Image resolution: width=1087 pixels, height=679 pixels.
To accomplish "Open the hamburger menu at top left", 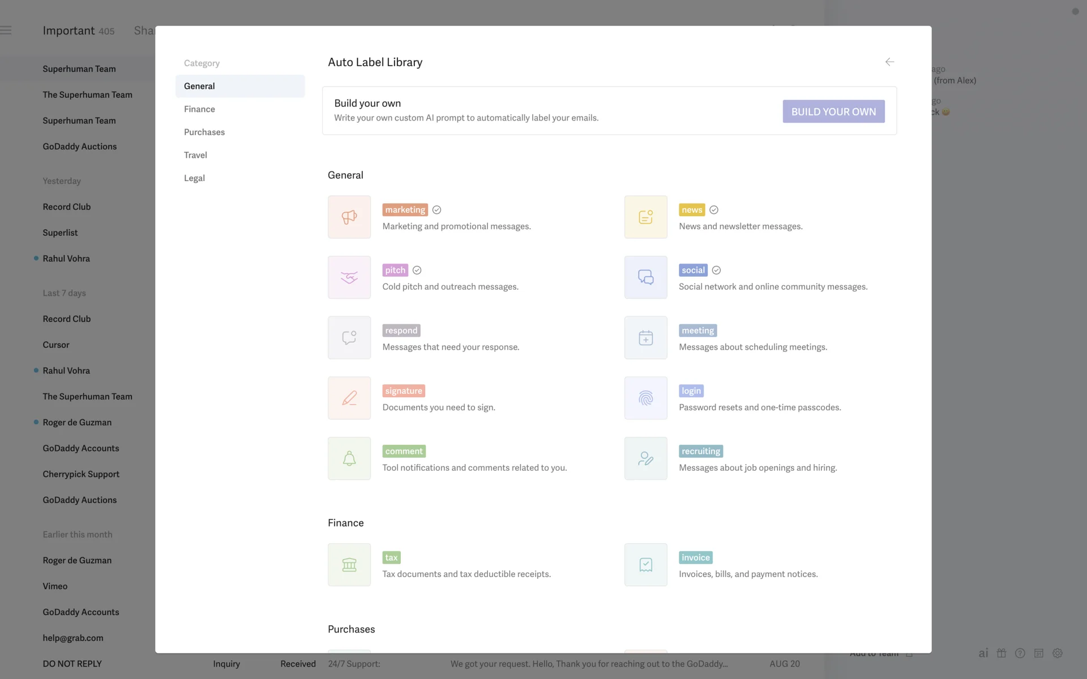I will tap(6, 31).
